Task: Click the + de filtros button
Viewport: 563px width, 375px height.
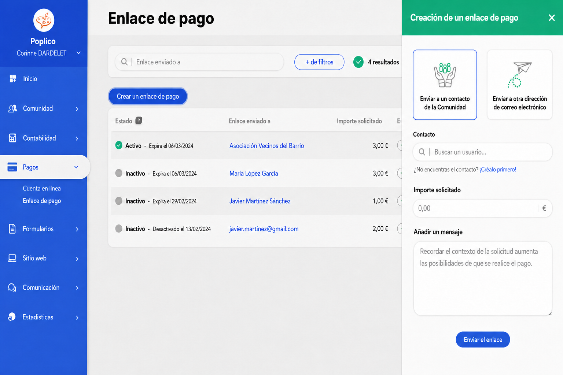Action: coord(319,62)
